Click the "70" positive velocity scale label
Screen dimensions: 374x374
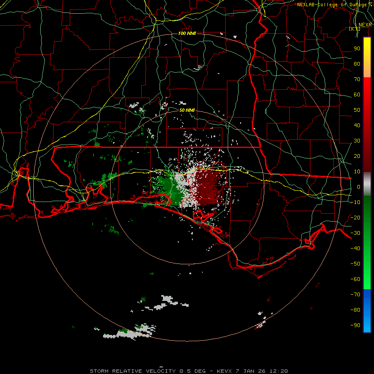coord(357,79)
